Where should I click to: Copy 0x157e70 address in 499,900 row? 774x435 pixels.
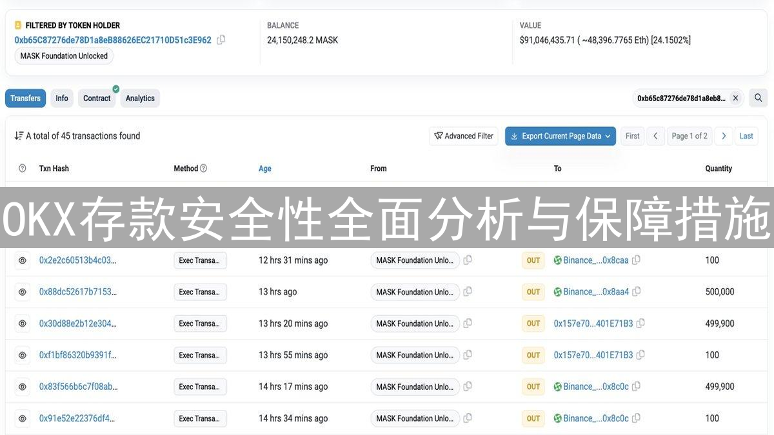point(640,323)
